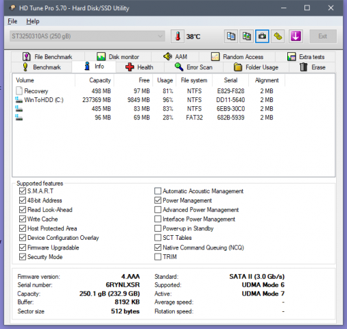Copy info to clipboard icon
Image resolution: width=347 pixels, height=329 pixels.
[x=231, y=36]
